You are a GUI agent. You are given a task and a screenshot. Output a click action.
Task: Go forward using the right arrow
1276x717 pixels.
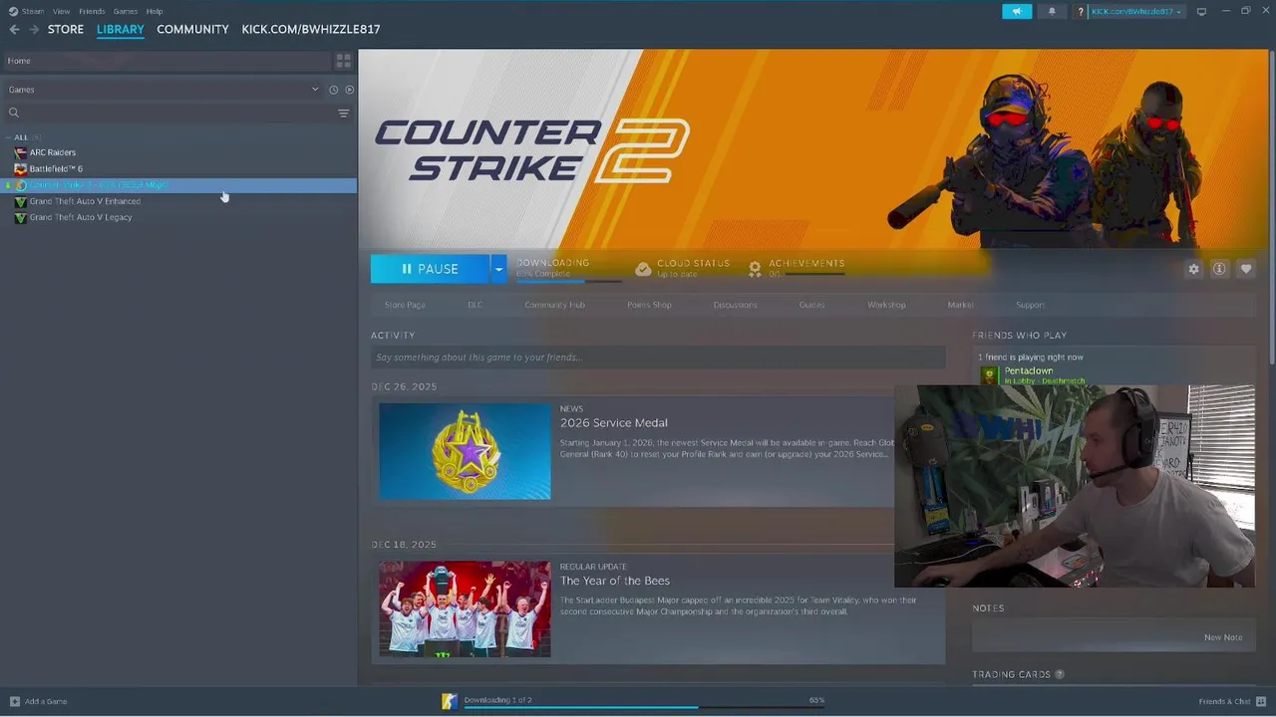click(x=34, y=30)
